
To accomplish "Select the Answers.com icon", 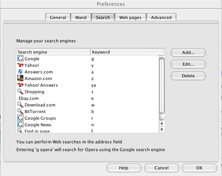I will tap(20, 71).
